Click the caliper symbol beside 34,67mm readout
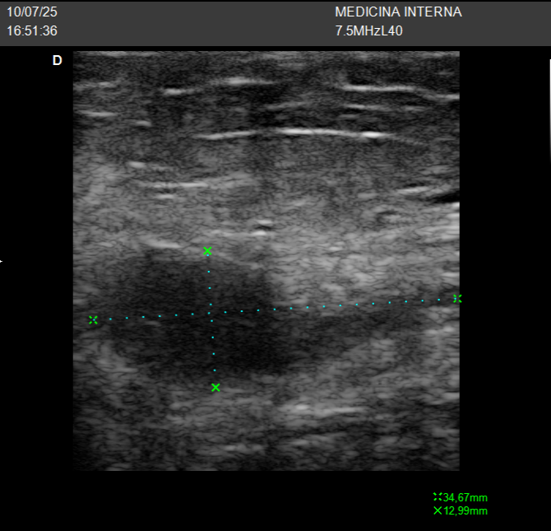 point(438,497)
